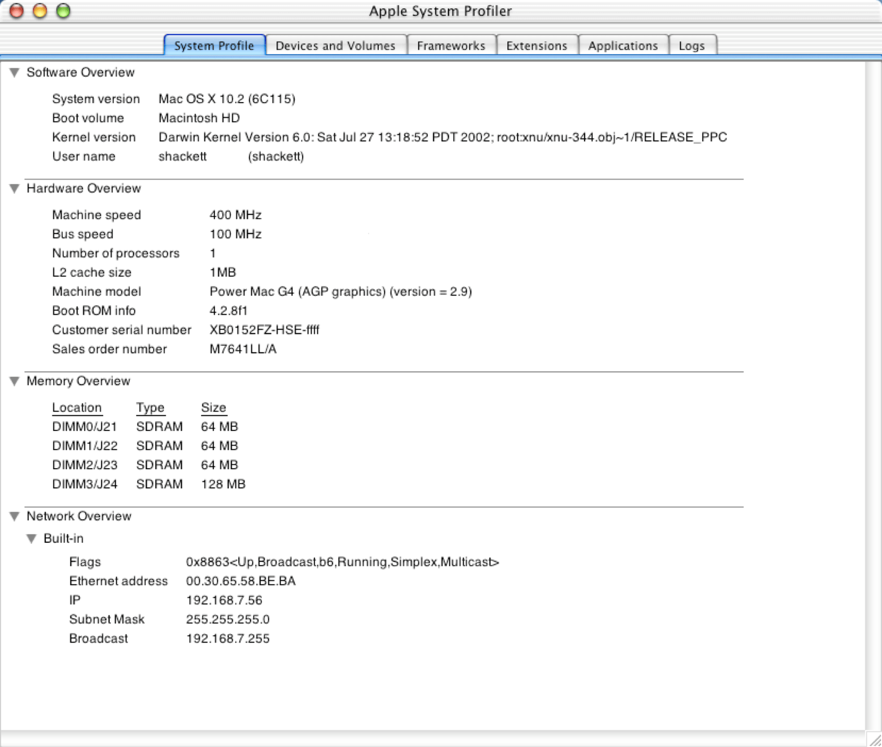
Task: Select the 128 MB size value
Action: 223,484
